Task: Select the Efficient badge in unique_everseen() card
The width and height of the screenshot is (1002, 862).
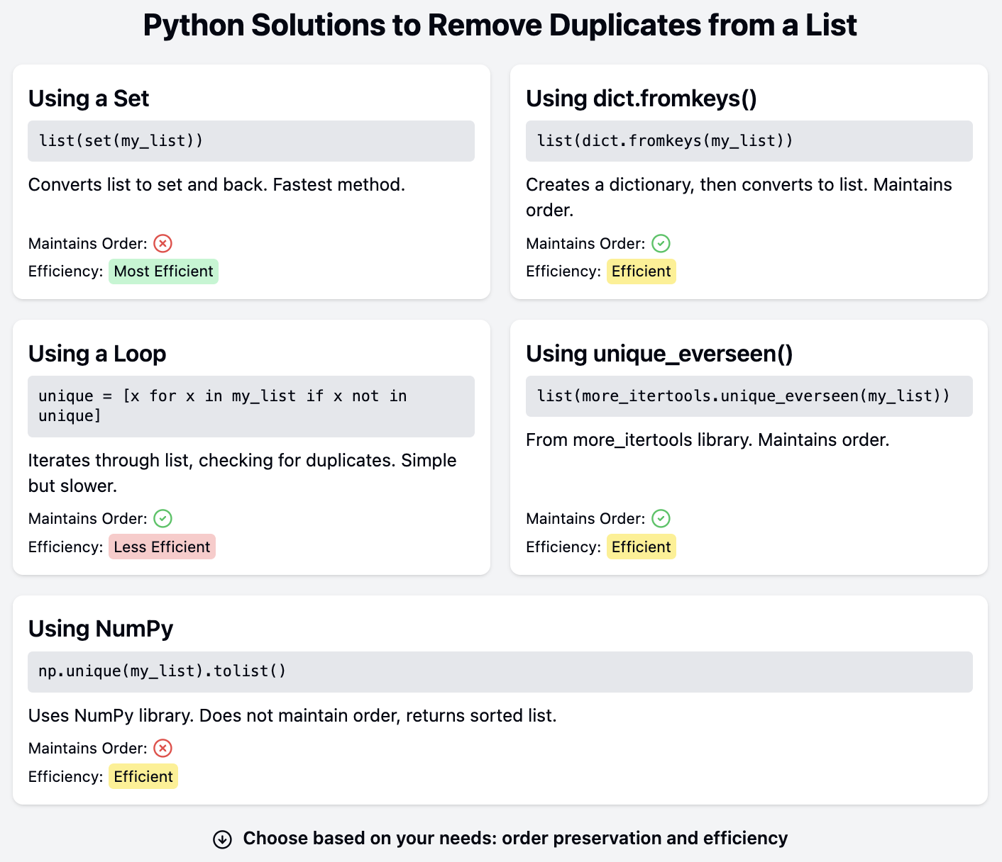Action: coord(642,547)
